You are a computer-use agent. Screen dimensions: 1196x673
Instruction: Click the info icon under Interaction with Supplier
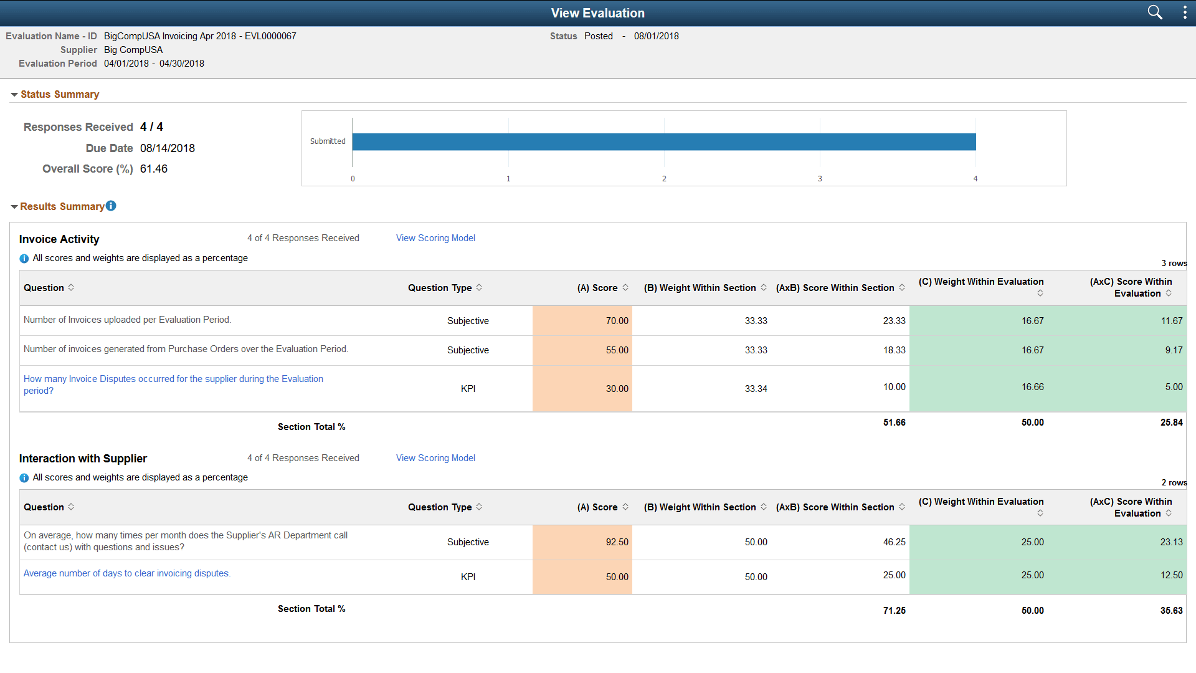point(24,477)
